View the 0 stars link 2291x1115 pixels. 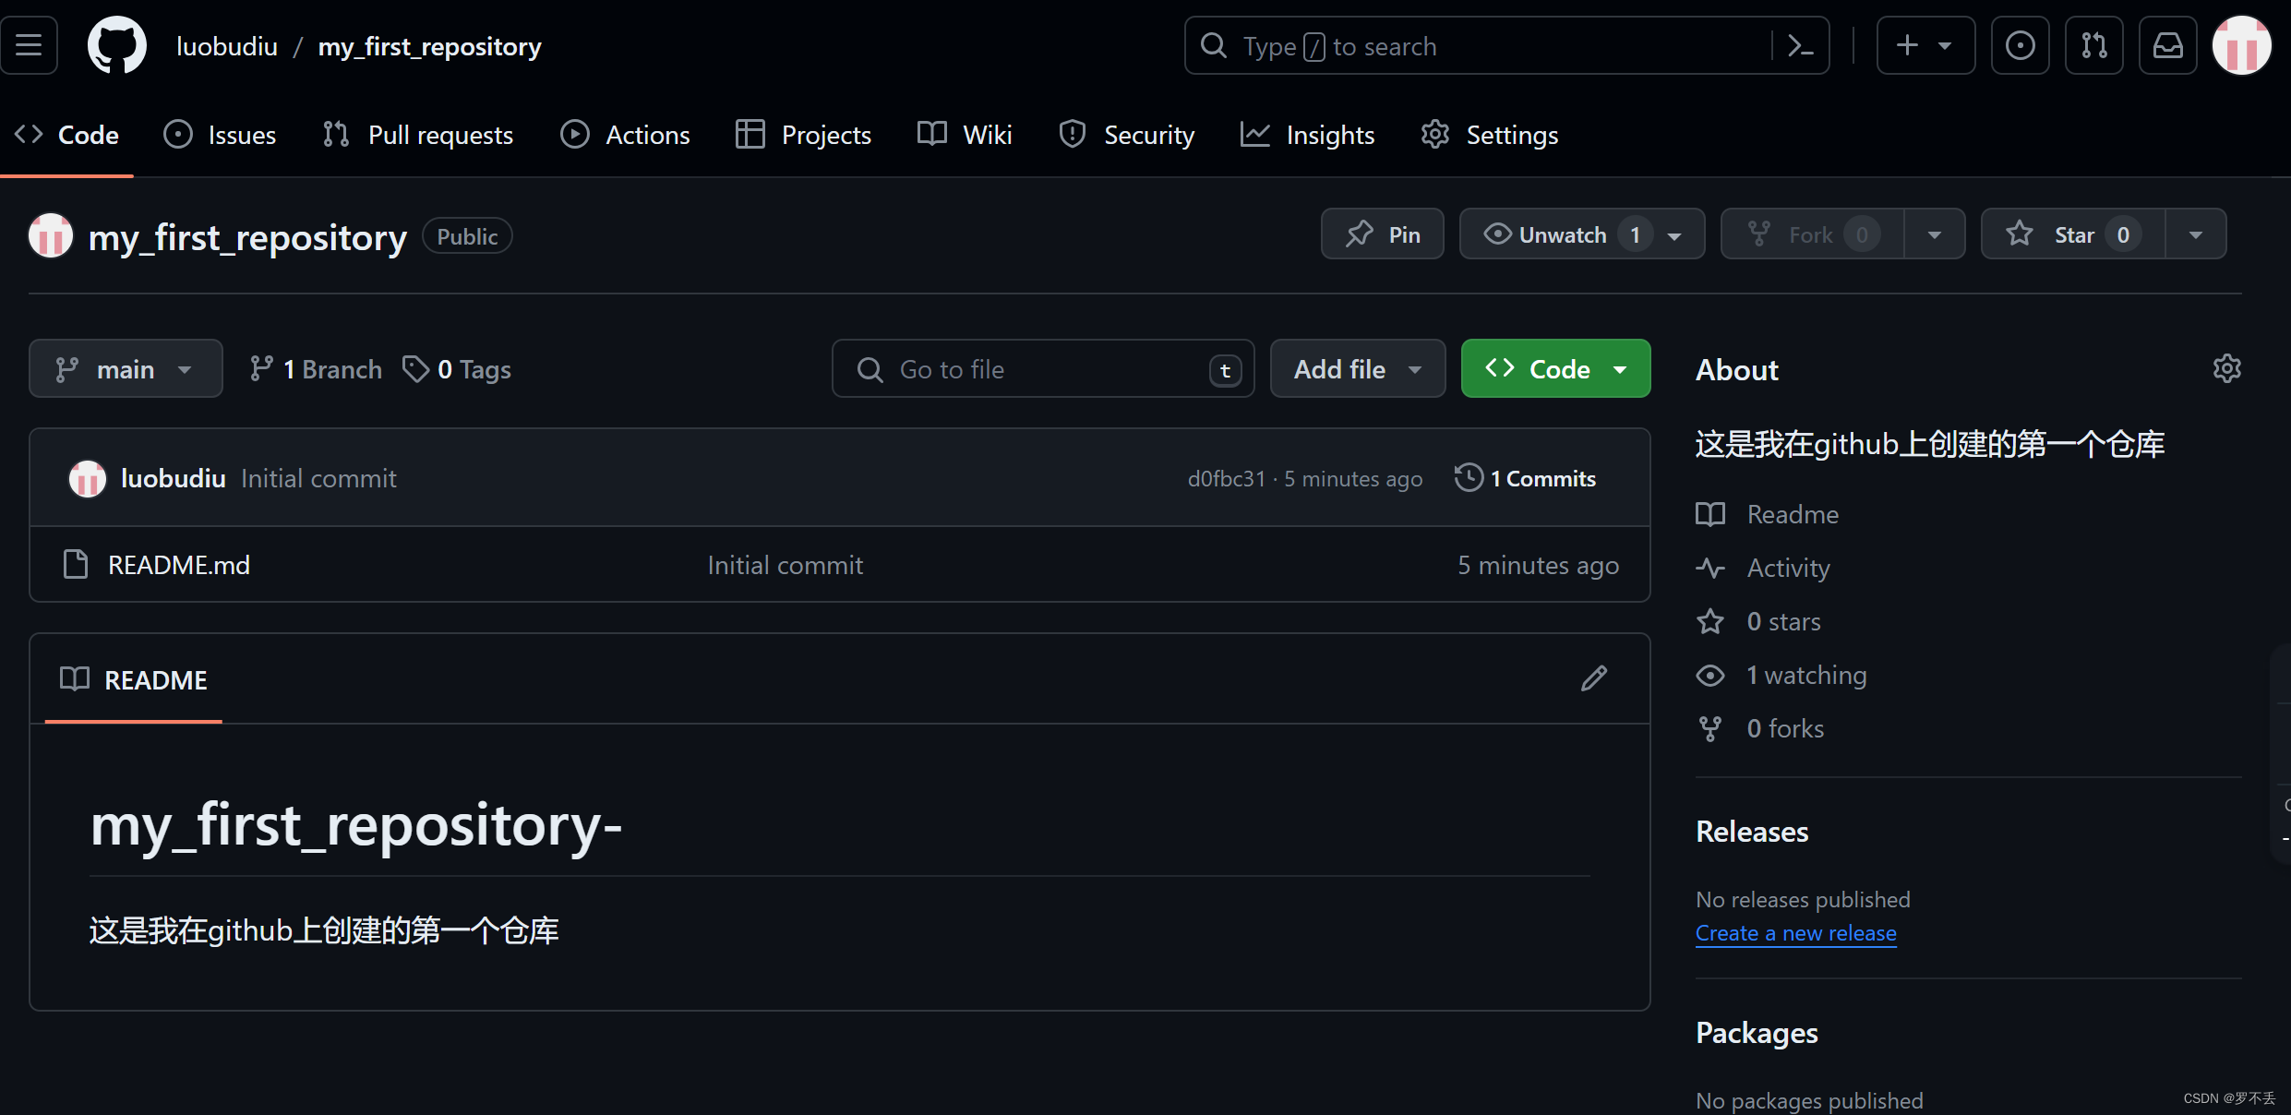pos(1758,621)
